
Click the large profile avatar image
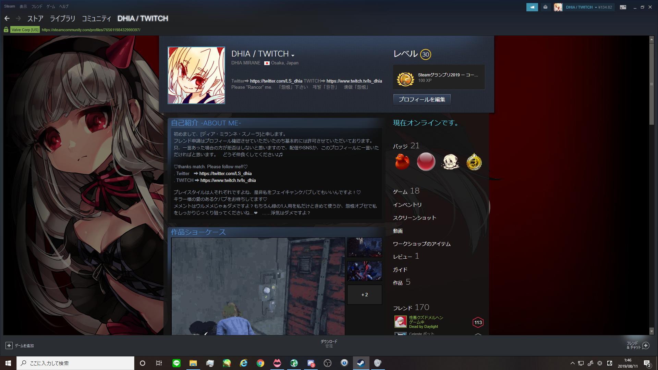(x=196, y=75)
